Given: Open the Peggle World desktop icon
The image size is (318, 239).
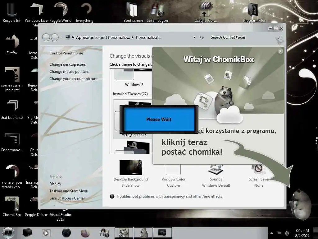Looking at the screenshot, I should click(61, 12).
